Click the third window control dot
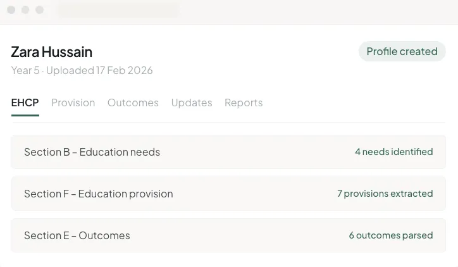The image size is (458, 267). [x=39, y=10]
